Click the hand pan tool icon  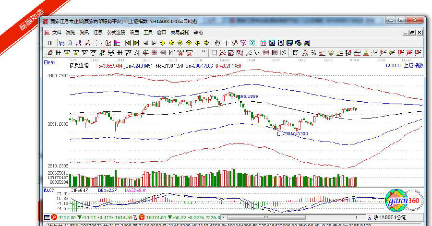tap(217, 43)
